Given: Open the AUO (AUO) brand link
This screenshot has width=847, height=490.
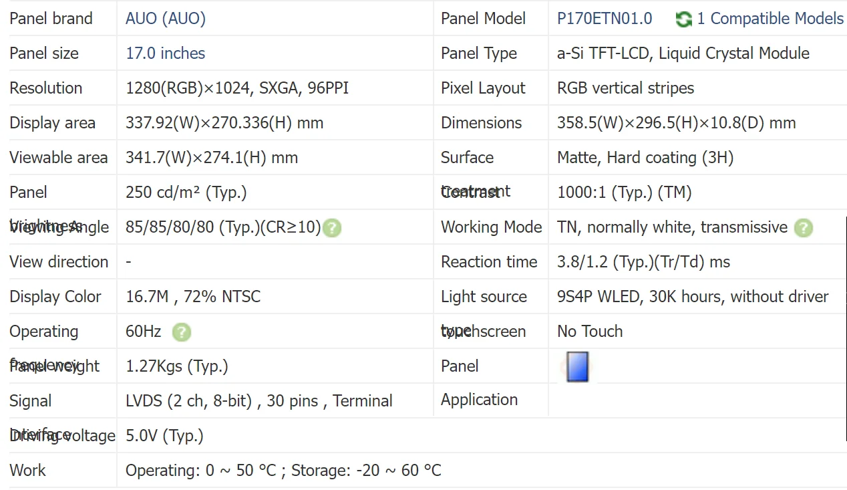Looking at the screenshot, I should [x=165, y=19].
